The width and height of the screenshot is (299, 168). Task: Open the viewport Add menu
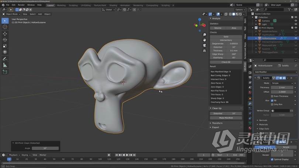pyautogui.click(x=40, y=14)
